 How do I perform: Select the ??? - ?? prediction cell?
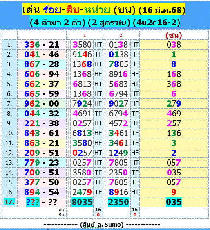[x=42, y=202]
